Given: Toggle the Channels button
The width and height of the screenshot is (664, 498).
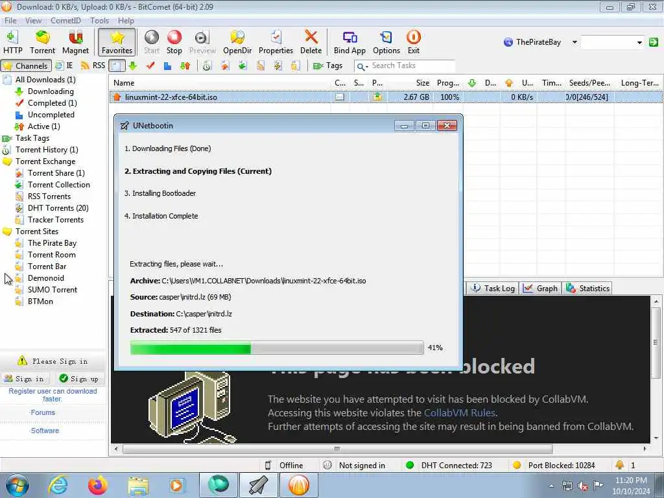Looking at the screenshot, I should (26, 65).
